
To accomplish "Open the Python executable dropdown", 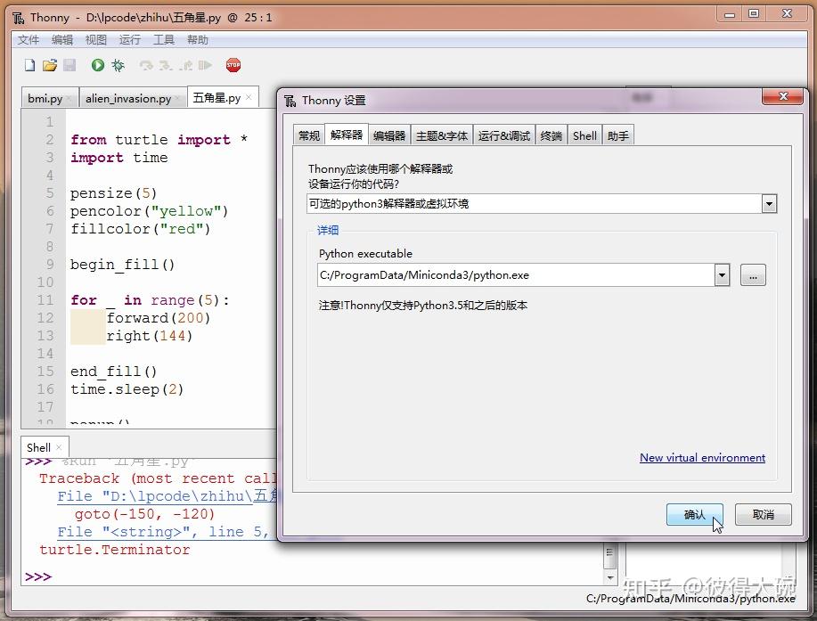I will [x=722, y=275].
